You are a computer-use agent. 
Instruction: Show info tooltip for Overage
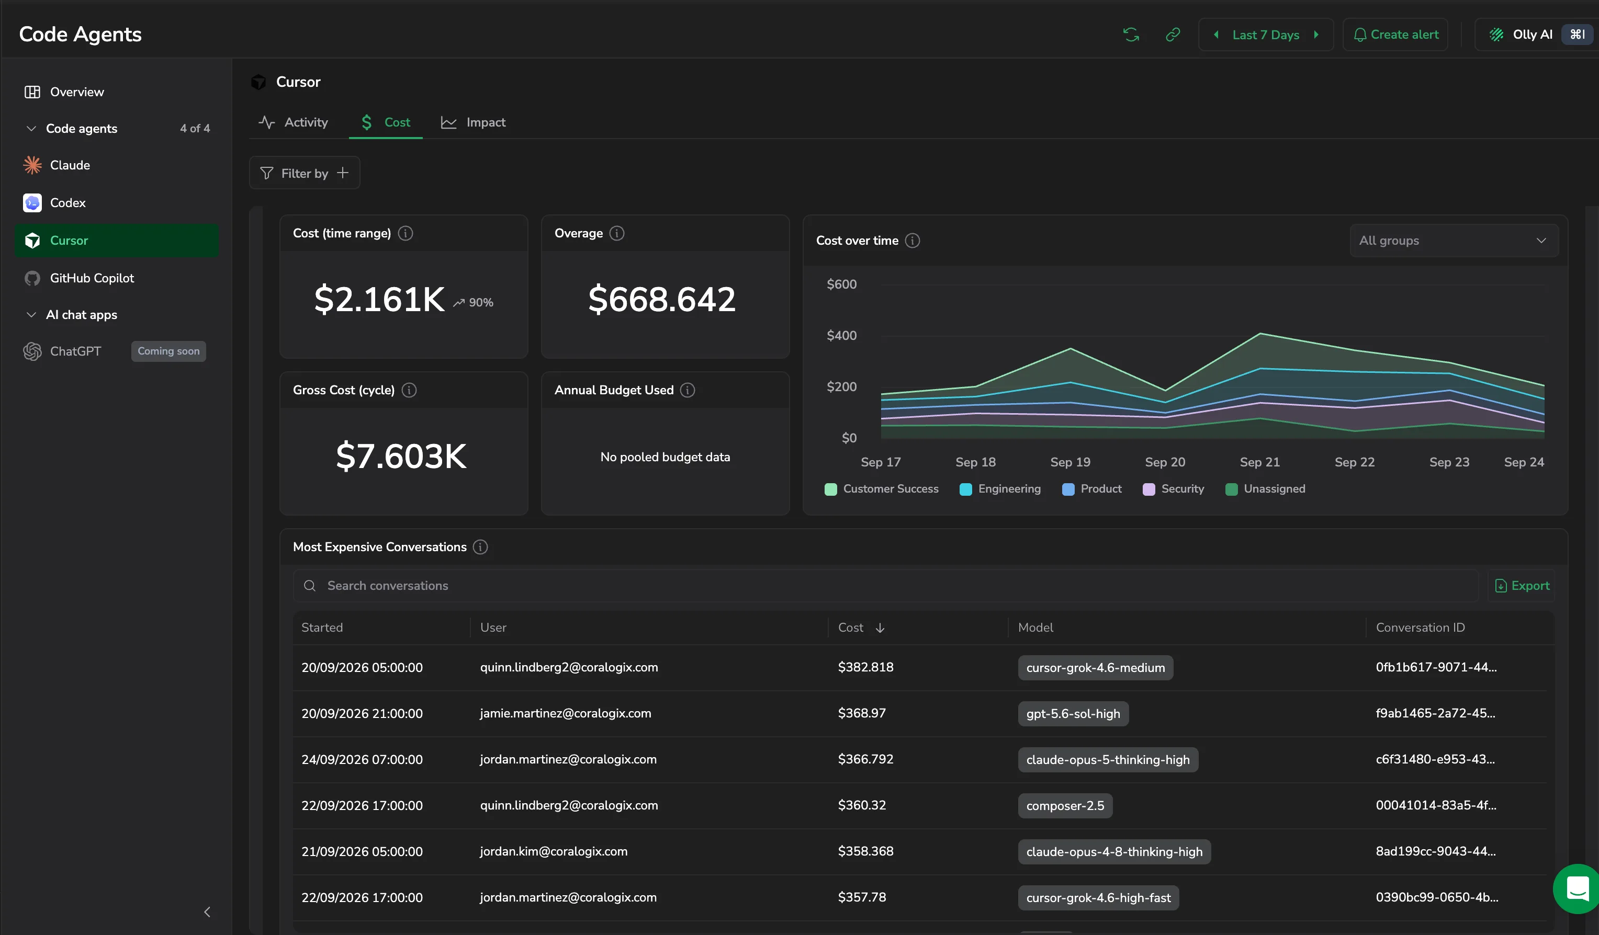click(617, 233)
